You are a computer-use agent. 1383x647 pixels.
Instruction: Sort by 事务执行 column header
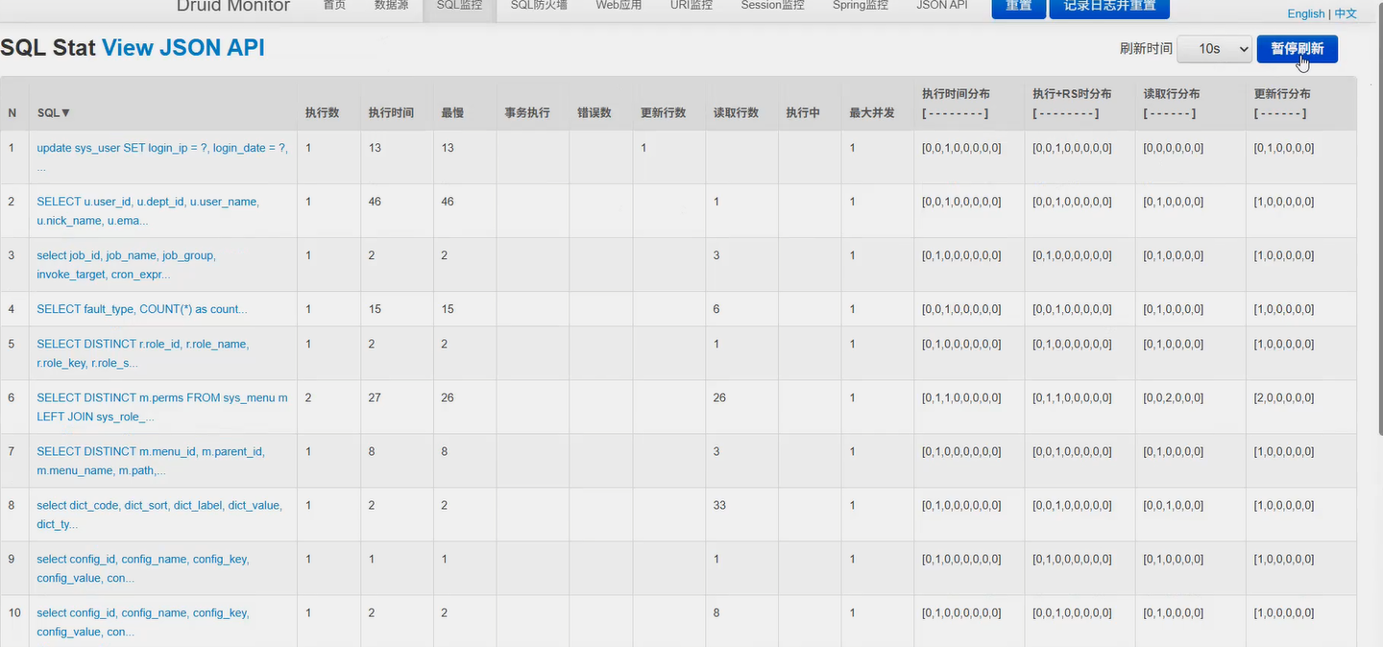click(x=527, y=113)
